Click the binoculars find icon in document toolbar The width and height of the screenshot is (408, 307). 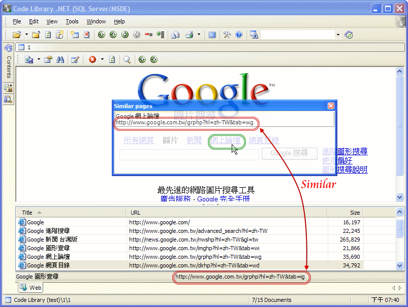pyautogui.click(x=60, y=60)
